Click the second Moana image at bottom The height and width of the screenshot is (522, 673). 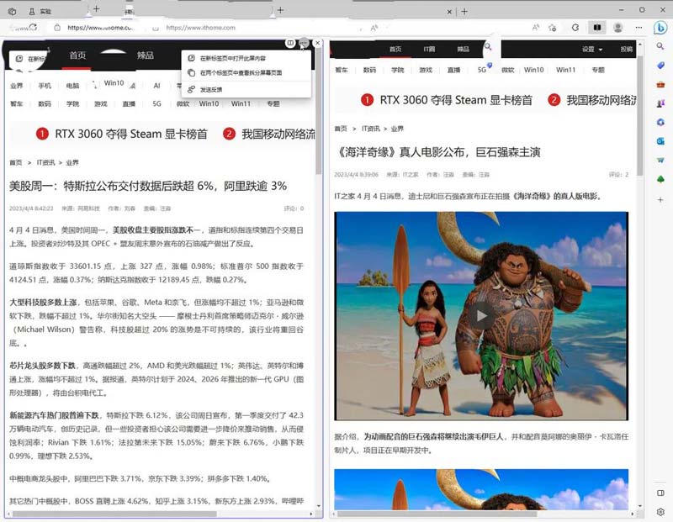481,489
